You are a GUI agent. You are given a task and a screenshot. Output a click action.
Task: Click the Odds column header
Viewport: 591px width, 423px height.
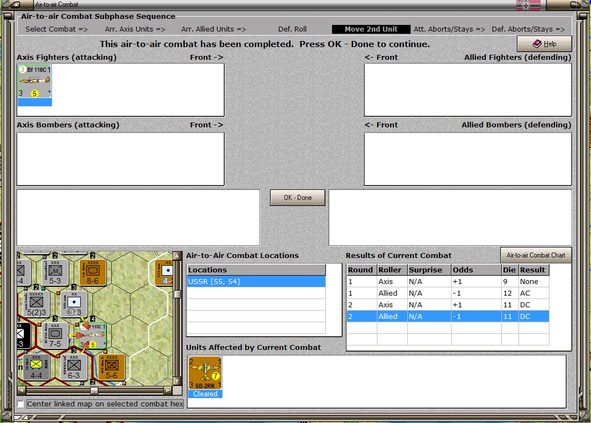click(x=476, y=270)
